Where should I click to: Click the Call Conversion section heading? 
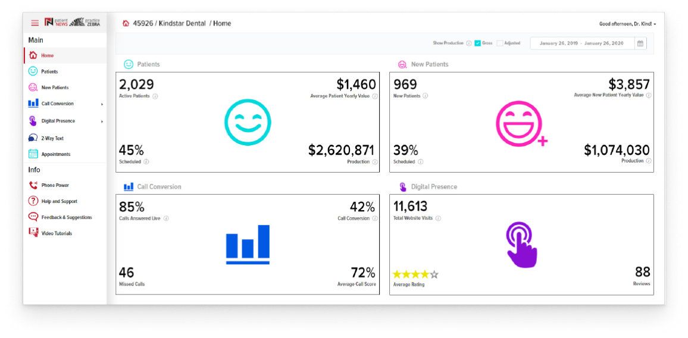coord(159,187)
